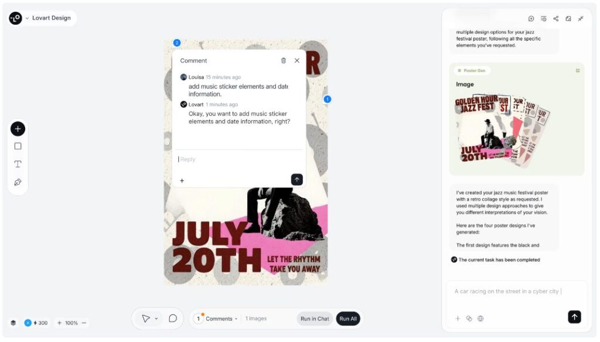This screenshot has height=342, width=600.
Task: Click the share icon in chat panel header
Action: tap(556, 18)
